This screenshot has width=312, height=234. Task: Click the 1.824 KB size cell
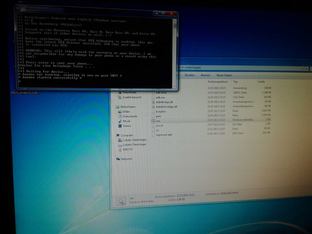pyautogui.click(x=266, y=110)
